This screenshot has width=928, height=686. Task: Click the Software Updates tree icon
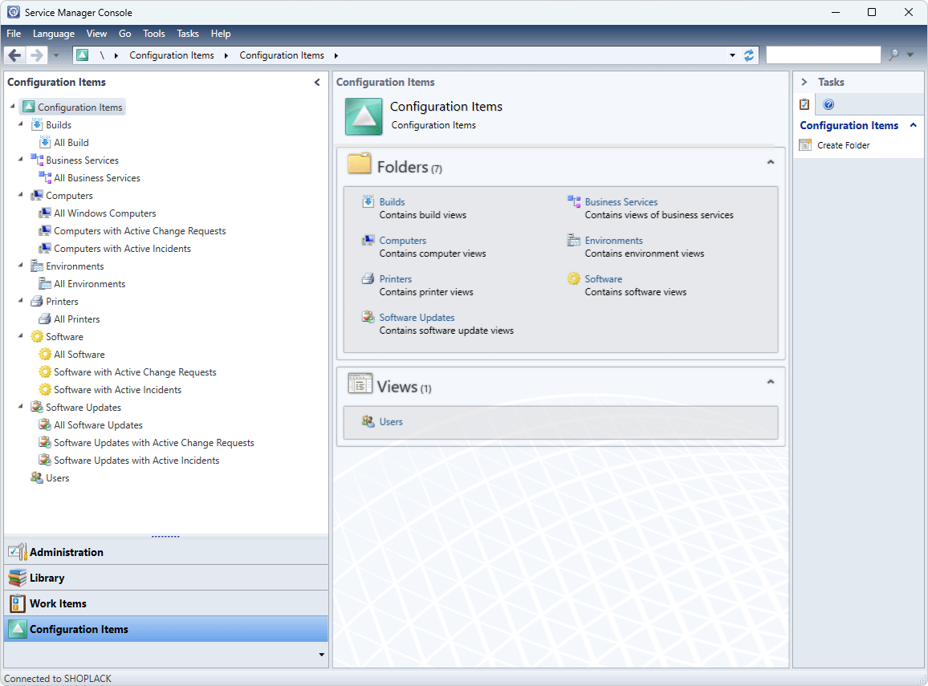click(37, 408)
